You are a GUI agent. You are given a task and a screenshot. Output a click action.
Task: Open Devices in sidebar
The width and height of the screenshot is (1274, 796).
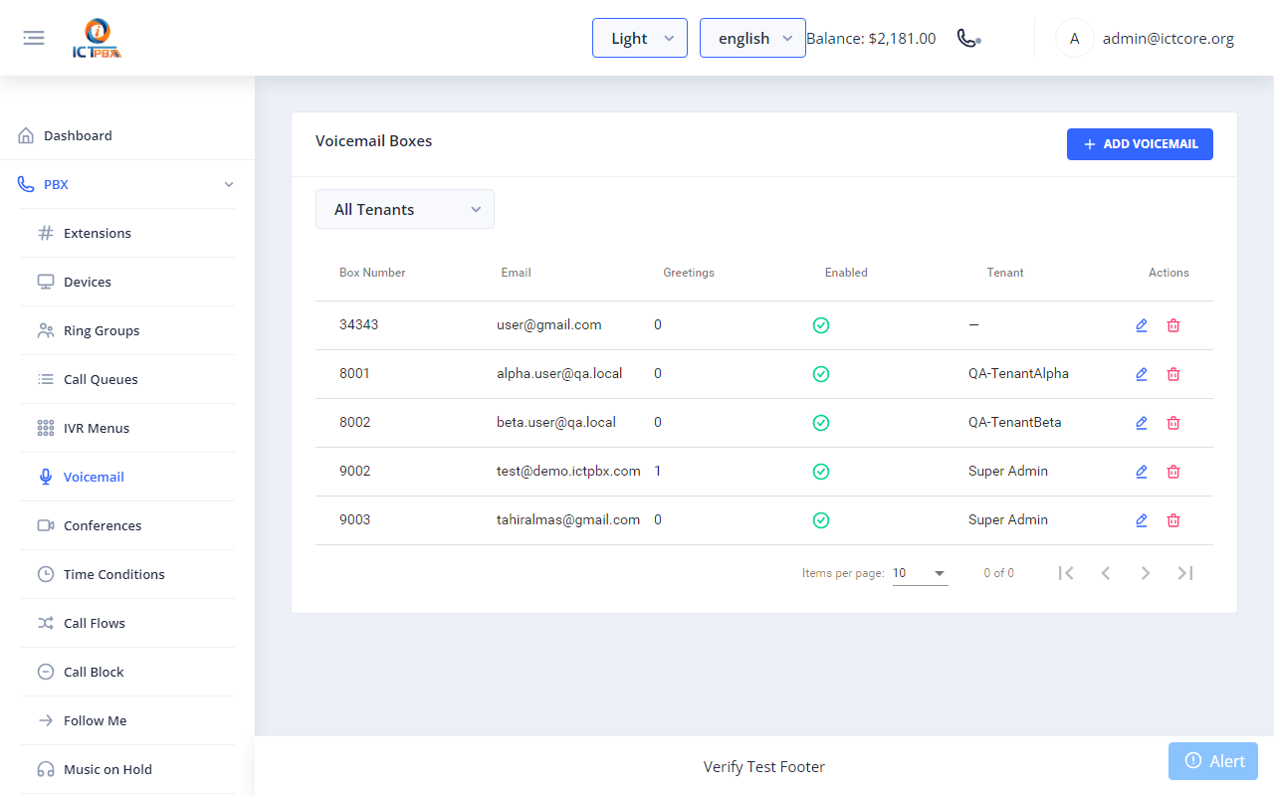coord(127,282)
